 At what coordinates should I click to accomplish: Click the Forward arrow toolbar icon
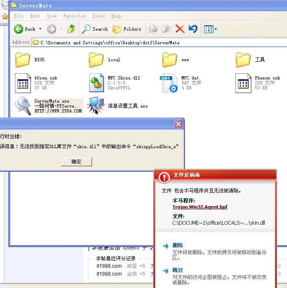tap(52, 29)
